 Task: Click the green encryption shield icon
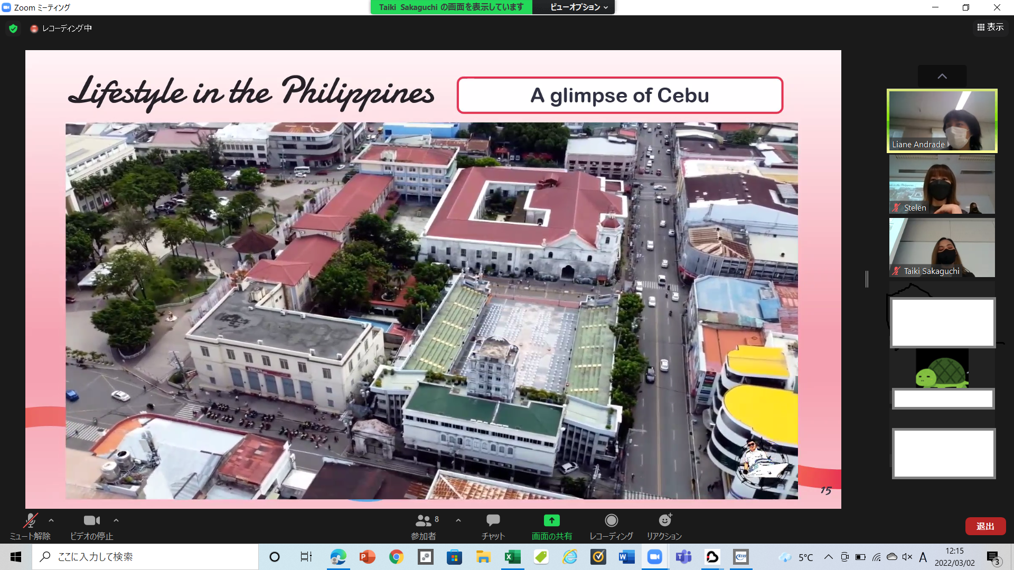[x=13, y=28]
